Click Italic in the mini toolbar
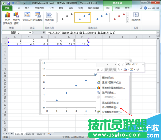This screenshot has width=161, height=140. click(102, 70)
